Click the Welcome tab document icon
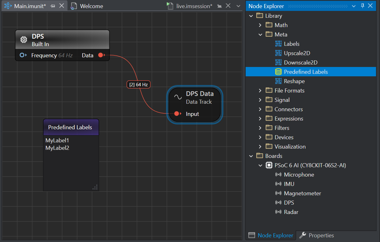380x242 pixels. click(74, 6)
